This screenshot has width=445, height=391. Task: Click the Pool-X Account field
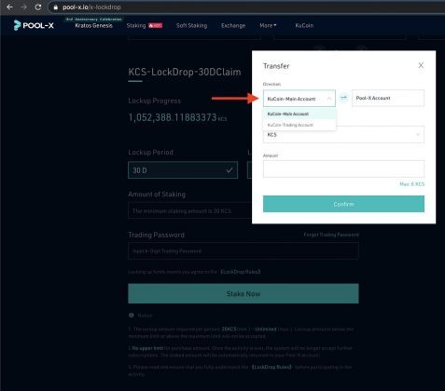coord(388,98)
